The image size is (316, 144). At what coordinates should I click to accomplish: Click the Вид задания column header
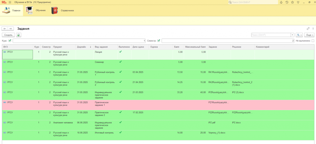click(x=106, y=47)
